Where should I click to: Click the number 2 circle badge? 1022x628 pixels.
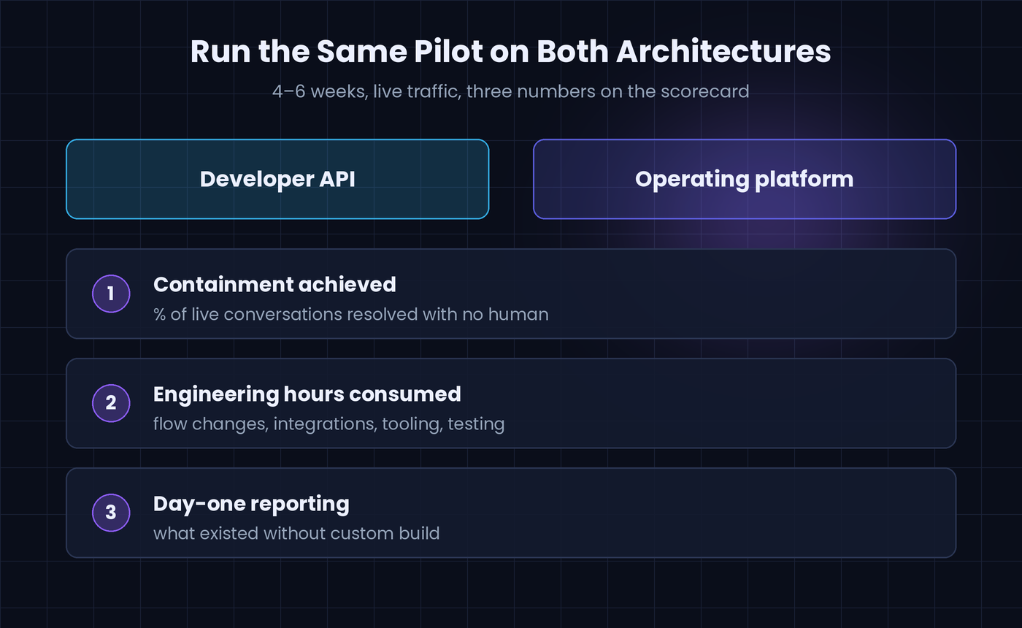click(111, 403)
